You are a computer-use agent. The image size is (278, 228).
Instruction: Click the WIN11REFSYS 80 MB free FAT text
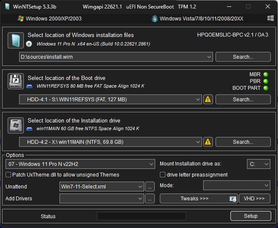pos(91,86)
